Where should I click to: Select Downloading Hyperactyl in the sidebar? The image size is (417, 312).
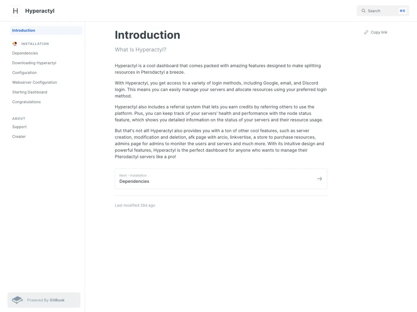pyautogui.click(x=34, y=62)
